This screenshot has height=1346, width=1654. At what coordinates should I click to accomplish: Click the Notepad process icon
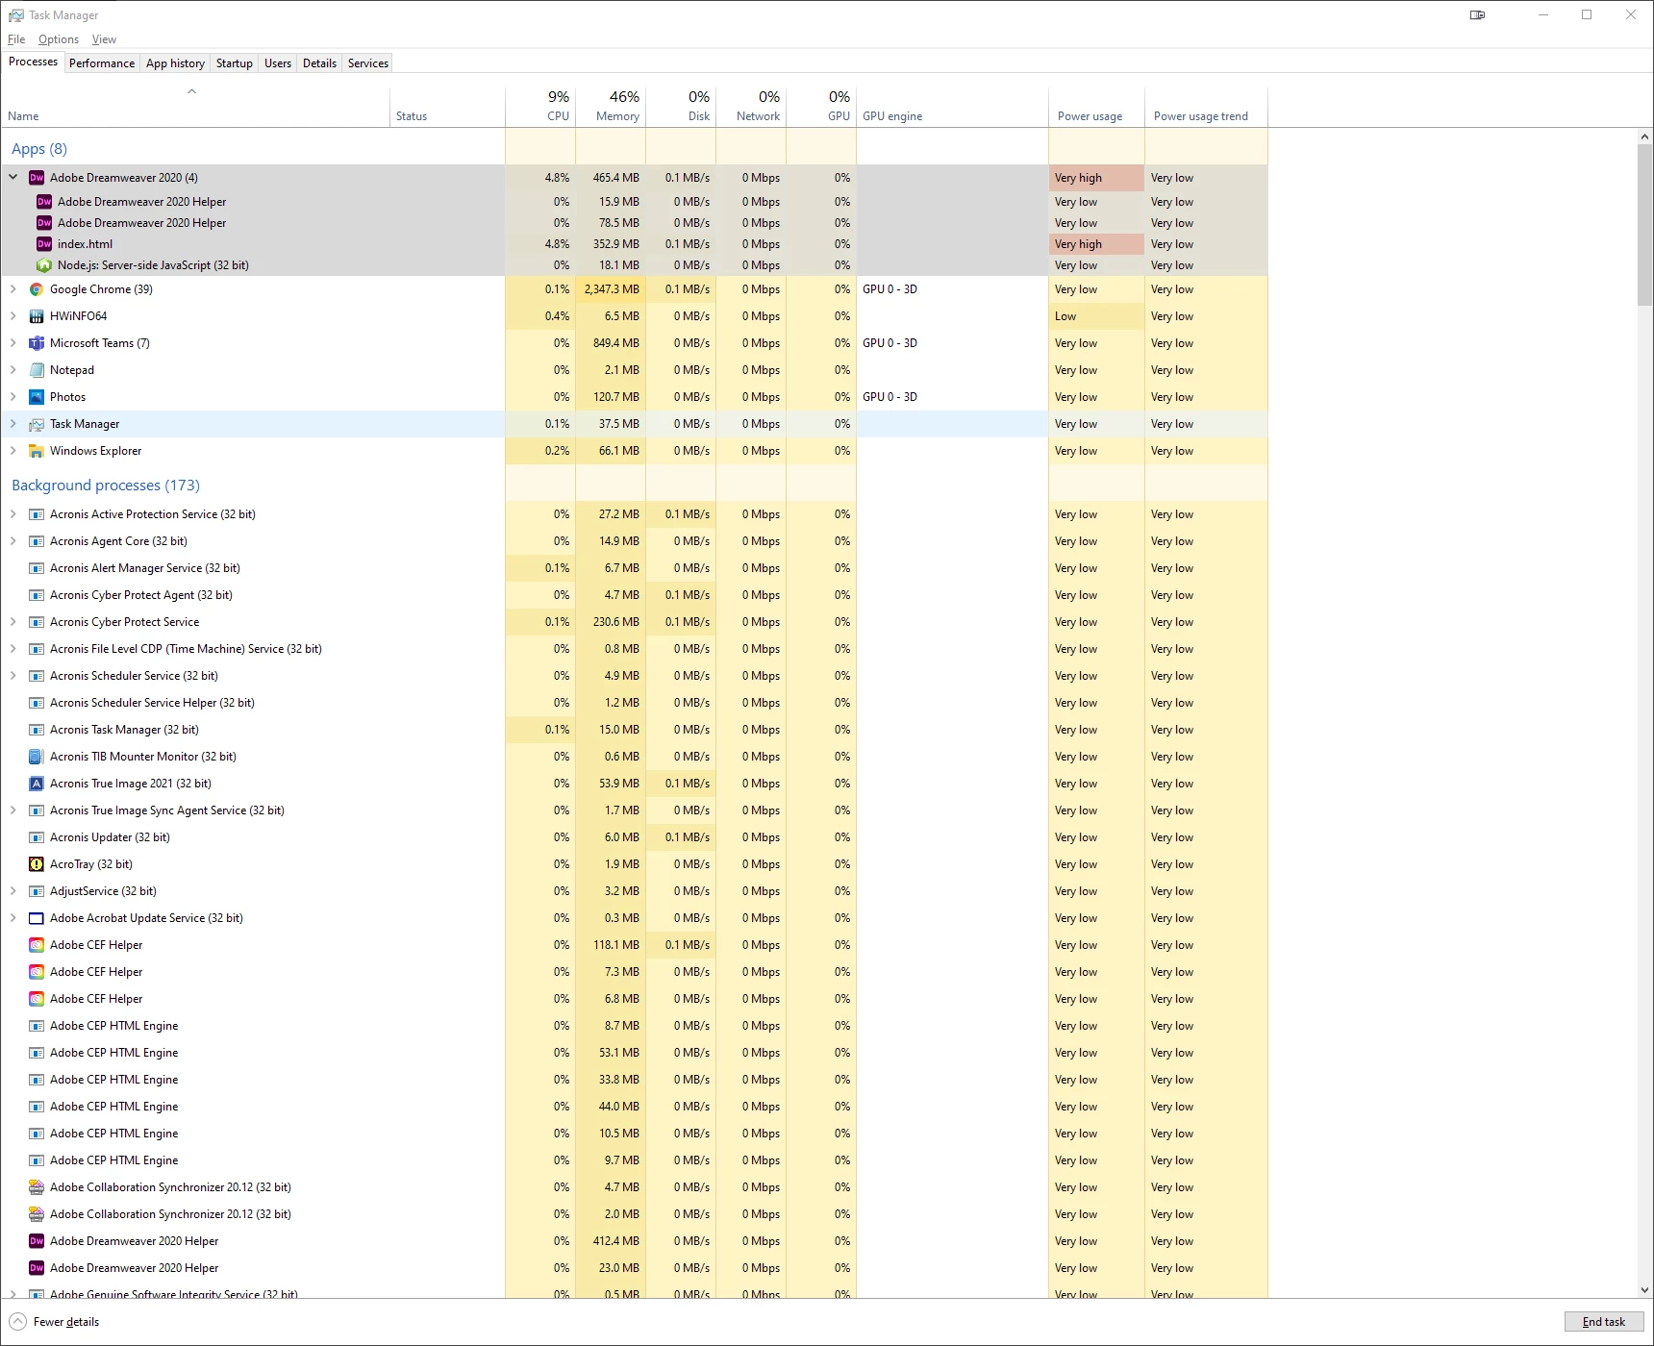(x=37, y=370)
